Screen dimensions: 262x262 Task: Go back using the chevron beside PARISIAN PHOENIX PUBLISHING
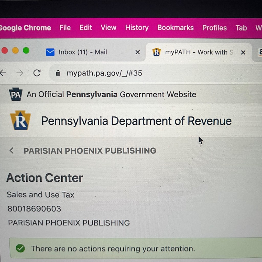[x=12, y=150]
